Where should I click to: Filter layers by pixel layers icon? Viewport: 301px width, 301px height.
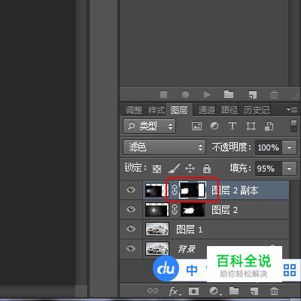click(197, 126)
